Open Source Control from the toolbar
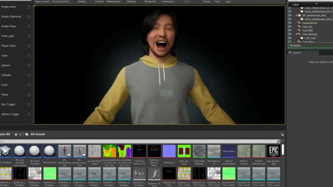The image size is (333, 187). click(x=60, y=1)
